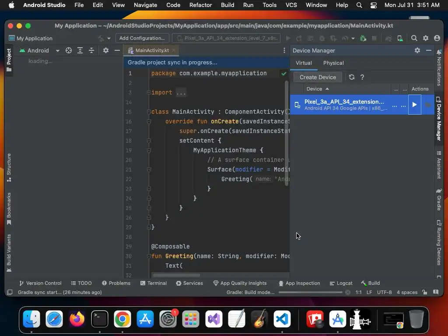
Task: Click the Add Configuration... button
Action: (142, 38)
